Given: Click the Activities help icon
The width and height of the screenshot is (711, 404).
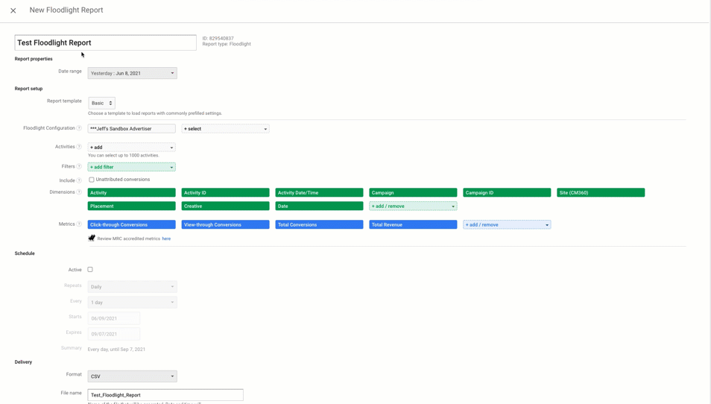Looking at the screenshot, I should point(79,147).
